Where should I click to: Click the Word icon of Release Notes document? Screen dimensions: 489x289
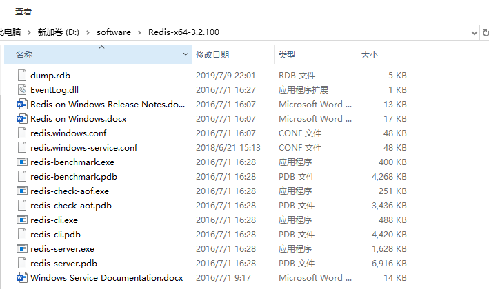pos(22,104)
